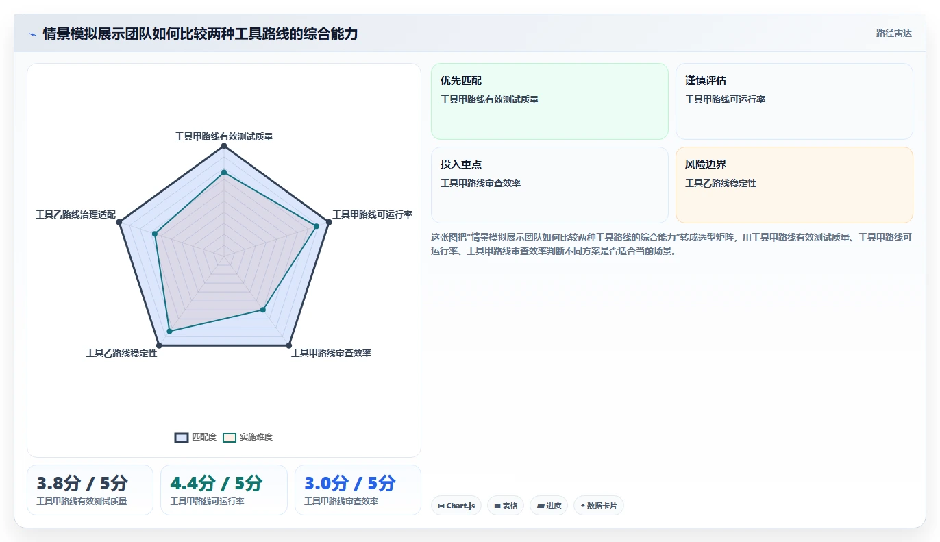Viewport: 940px width, 542px height.
Task: Click the outer 匹配度 point at 工具甲路线可运行率
Action: coord(329,222)
